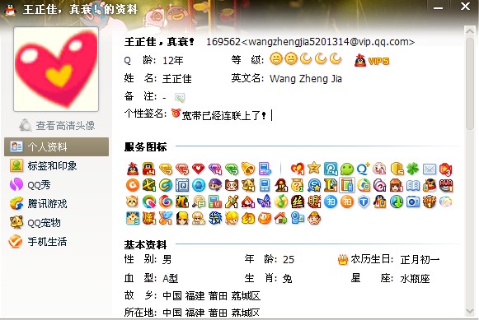Click the gold shield level 5 icon
The width and height of the screenshot is (479, 320).
pos(397,169)
